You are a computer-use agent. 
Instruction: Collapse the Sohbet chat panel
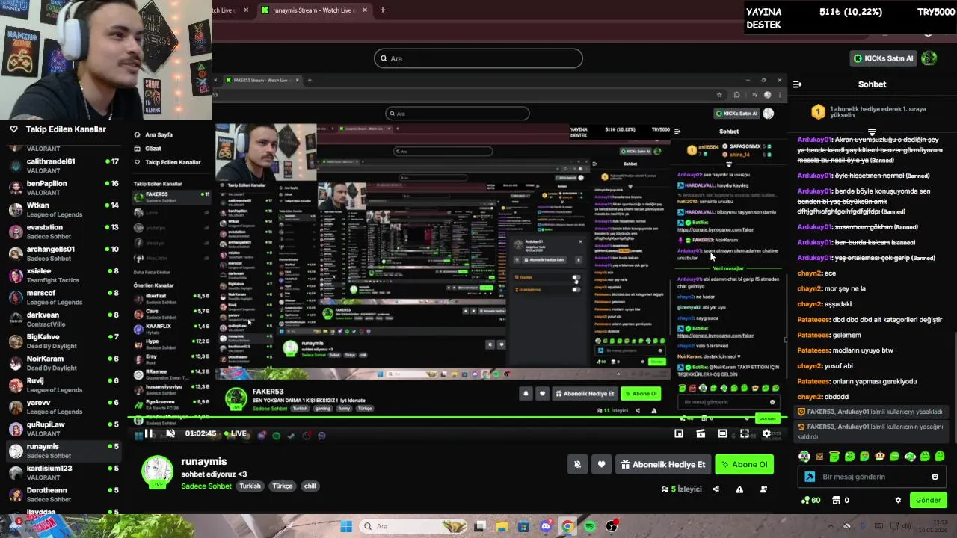tap(797, 84)
